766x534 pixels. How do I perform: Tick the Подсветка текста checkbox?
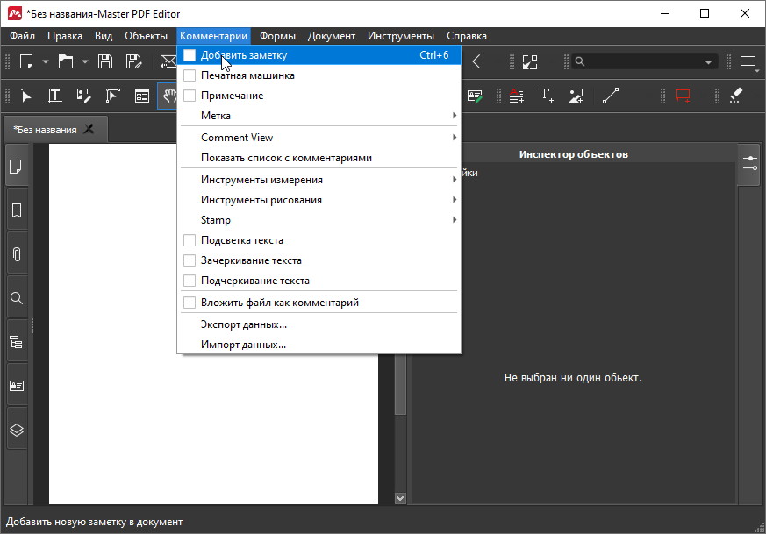click(190, 240)
